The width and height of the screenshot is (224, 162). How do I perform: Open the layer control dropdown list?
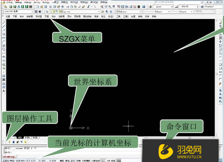[75, 12]
